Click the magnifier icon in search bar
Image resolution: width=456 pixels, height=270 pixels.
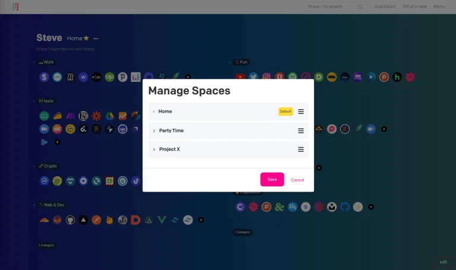pos(360,7)
